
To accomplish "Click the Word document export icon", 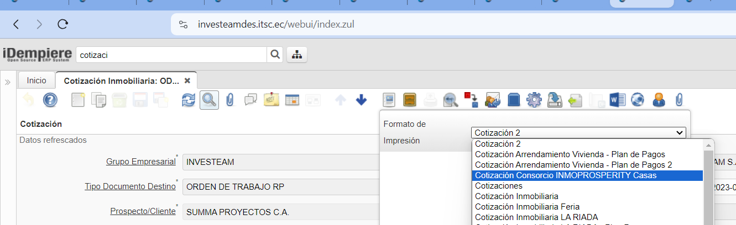I will point(617,100).
